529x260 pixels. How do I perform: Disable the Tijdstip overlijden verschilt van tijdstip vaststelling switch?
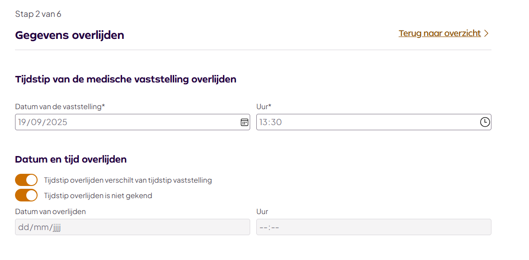pyautogui.click(x=26, y=180)
